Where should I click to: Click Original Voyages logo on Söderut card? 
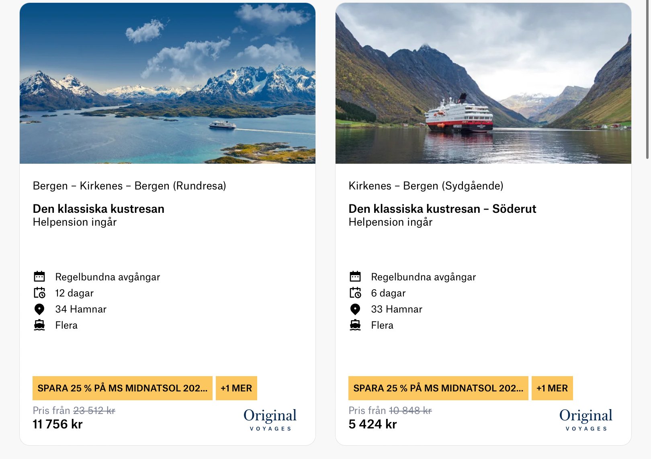(586, 419)
